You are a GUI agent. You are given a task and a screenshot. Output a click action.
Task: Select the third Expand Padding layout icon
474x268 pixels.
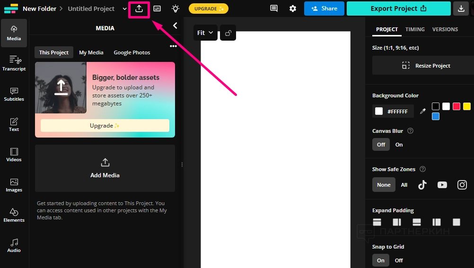click(417, 222)
